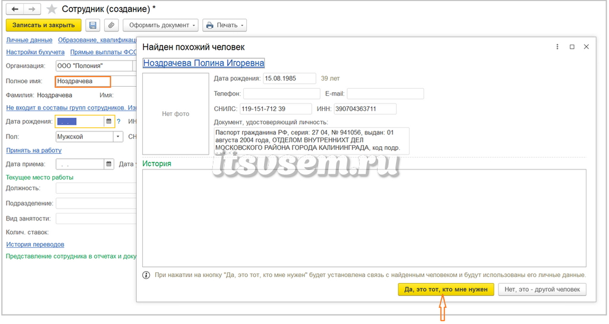Open the Настройки бухучета link

coord(35,52)
